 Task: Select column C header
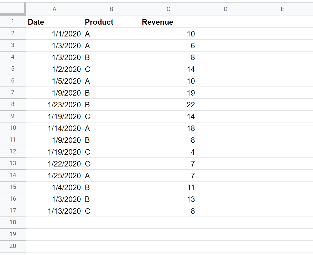click(168, 9)
